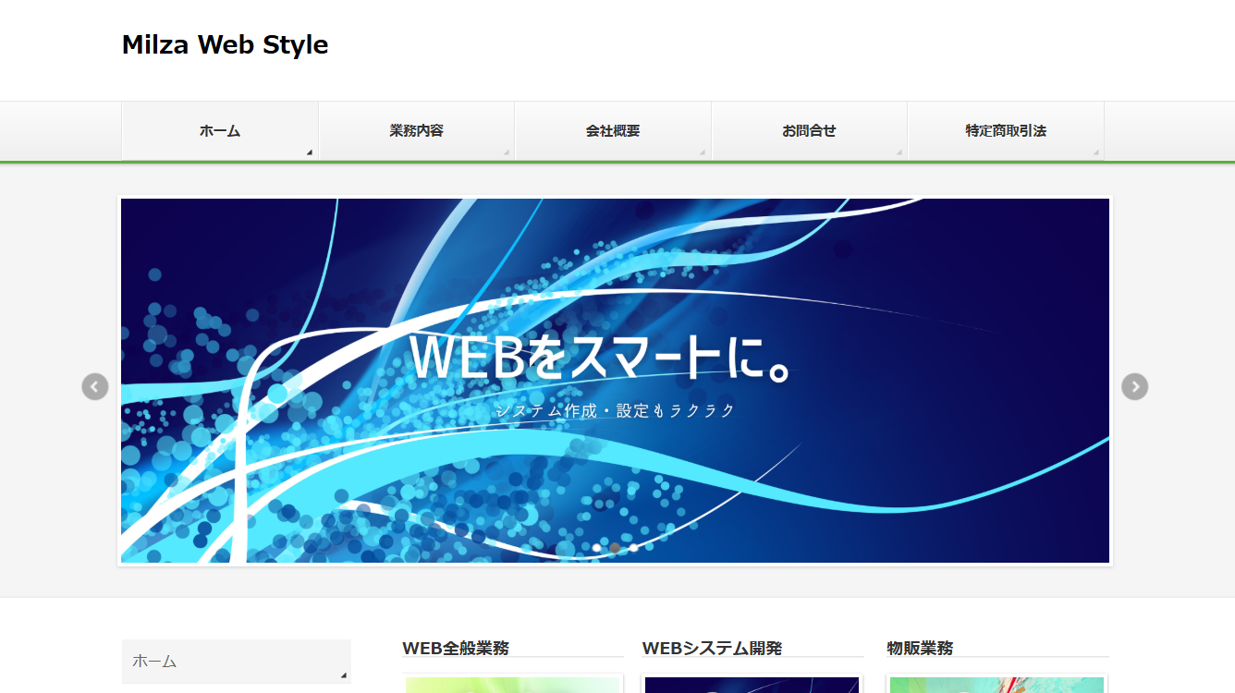The image size is (1235, 693).
Task: Click the sidebar ホーム menu entry
Action: tap(236, 662)
